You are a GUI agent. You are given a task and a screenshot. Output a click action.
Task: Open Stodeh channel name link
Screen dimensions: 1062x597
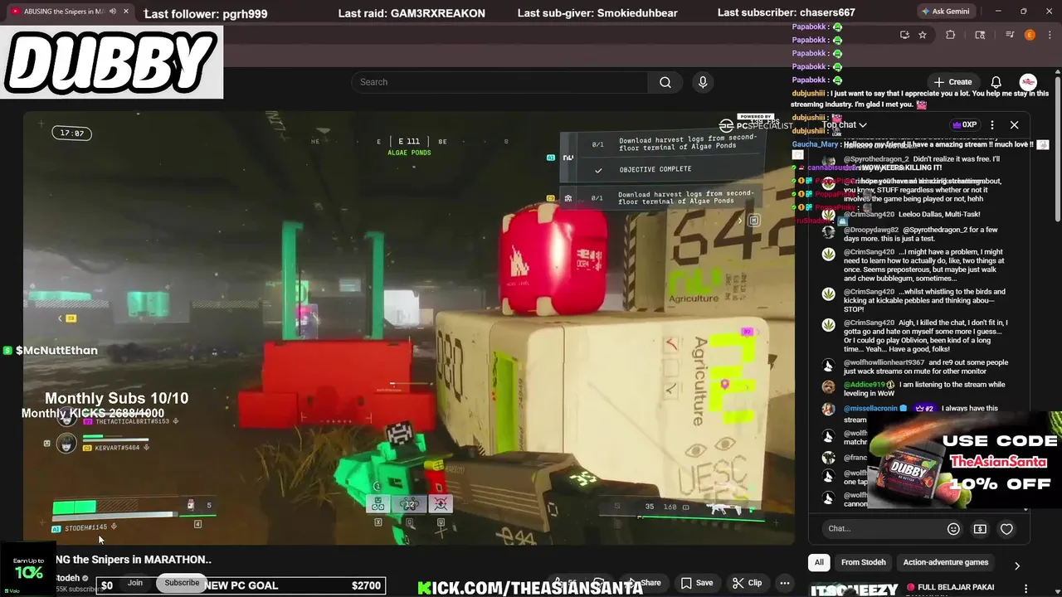(68, 578)
